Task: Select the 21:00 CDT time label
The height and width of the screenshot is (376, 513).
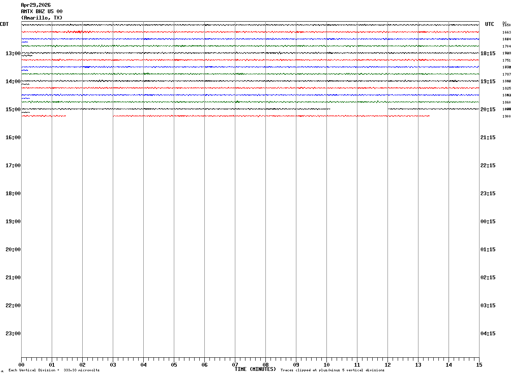Action: [x=13, y=278]
